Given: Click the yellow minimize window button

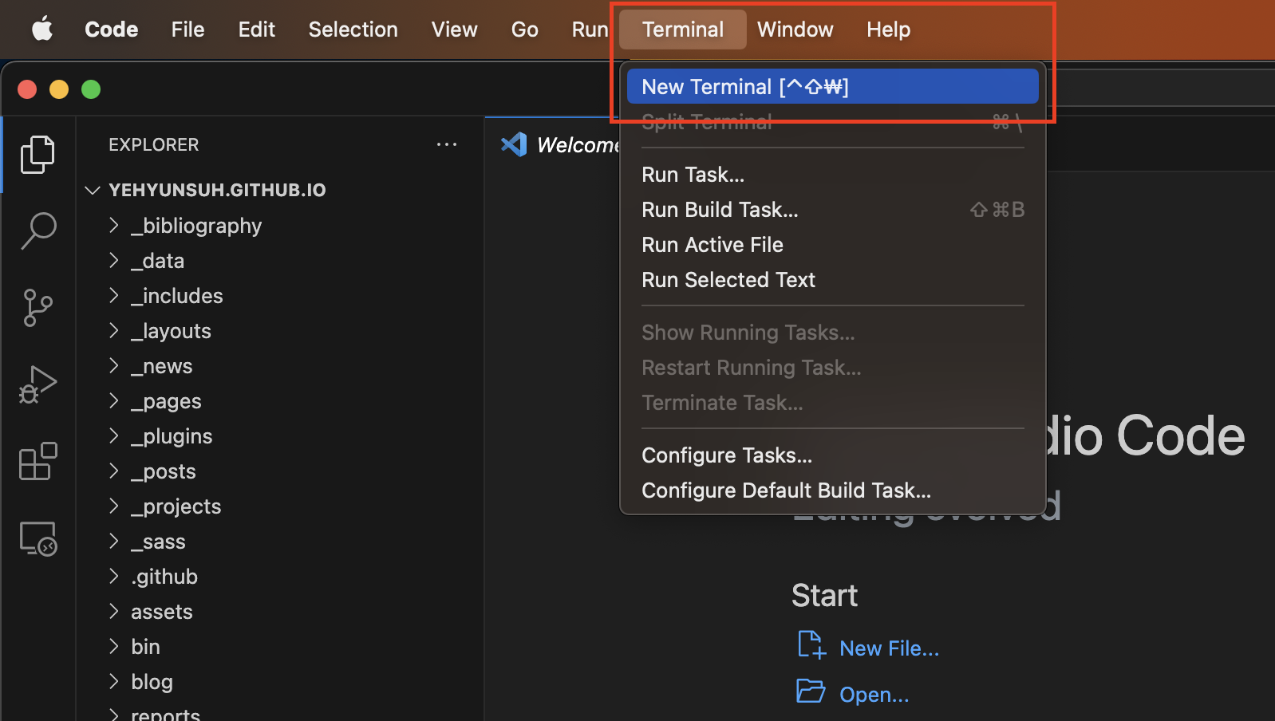Looking at the screenshot, I should pos(59,89).
